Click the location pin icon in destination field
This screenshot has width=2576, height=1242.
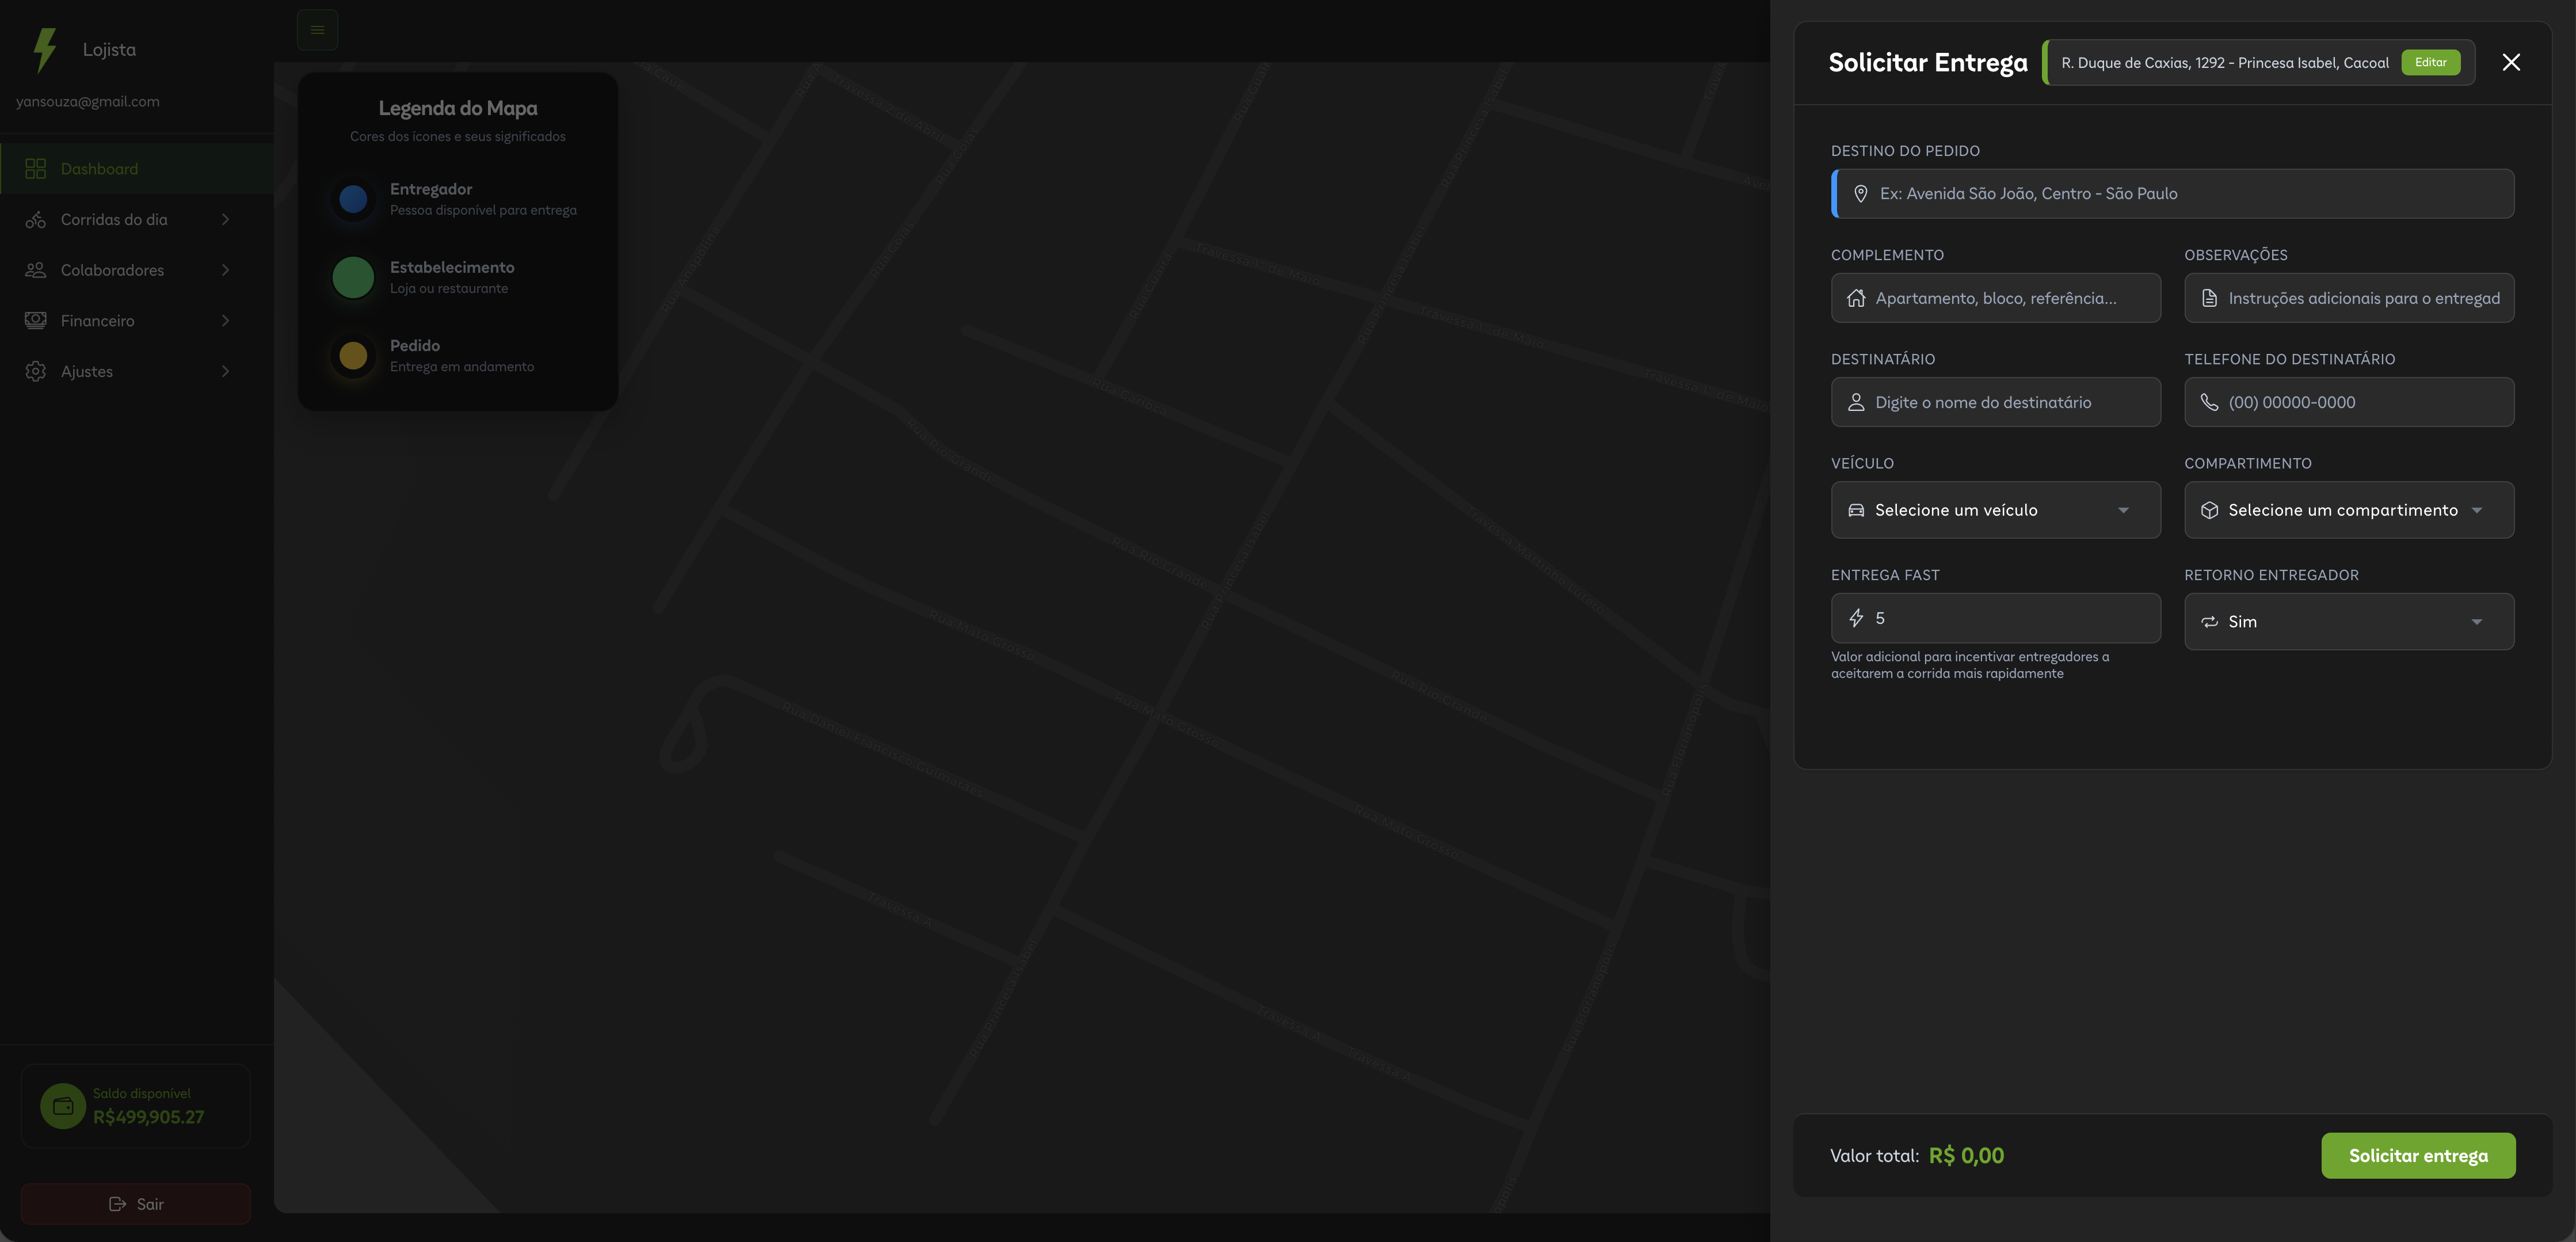click(1860, 194)
